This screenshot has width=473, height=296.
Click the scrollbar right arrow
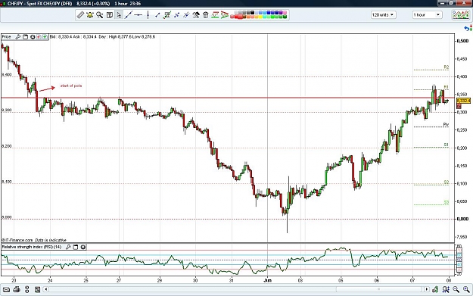(x=427, y=290)
